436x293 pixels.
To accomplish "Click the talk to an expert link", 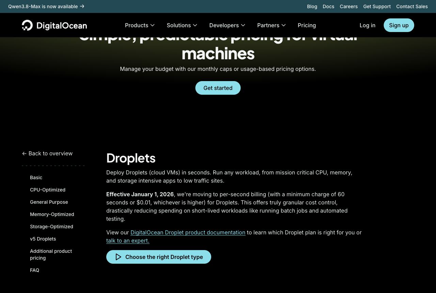I will (x=128, y=241).
